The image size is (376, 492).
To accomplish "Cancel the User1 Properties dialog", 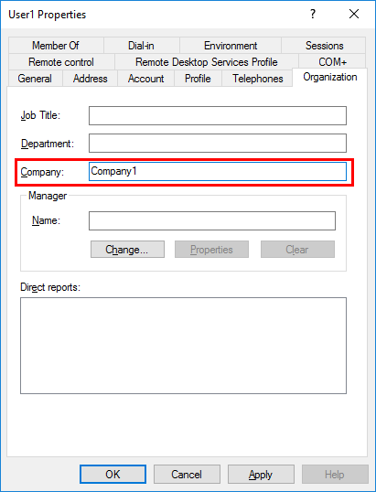I will tap(187, 474).
